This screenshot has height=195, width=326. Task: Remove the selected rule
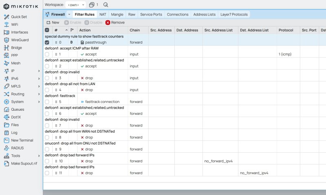115,22
